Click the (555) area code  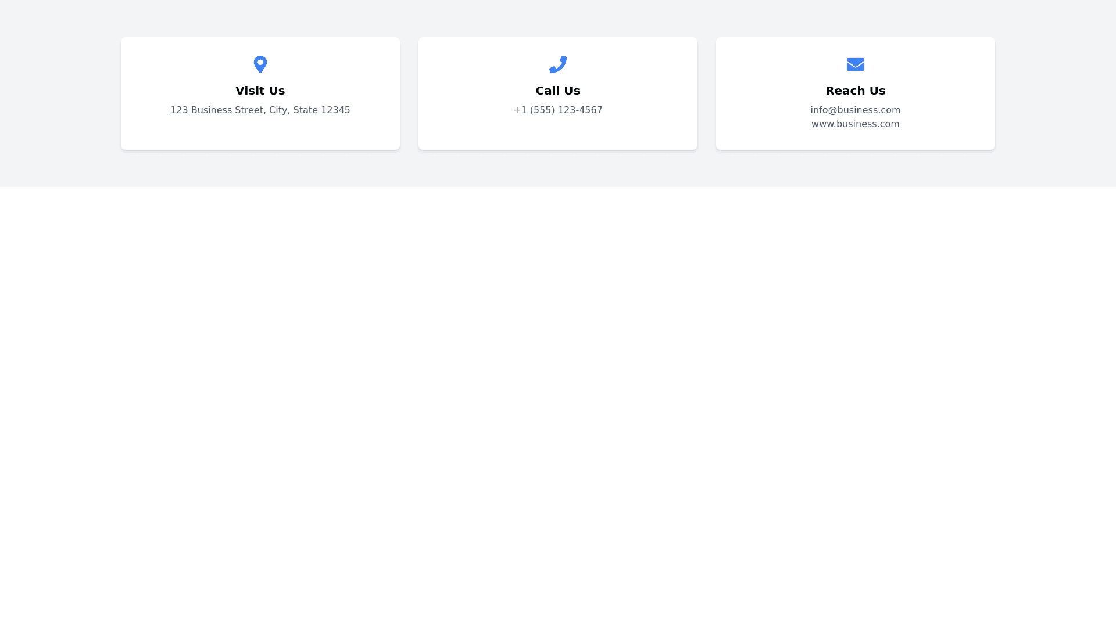543,110
